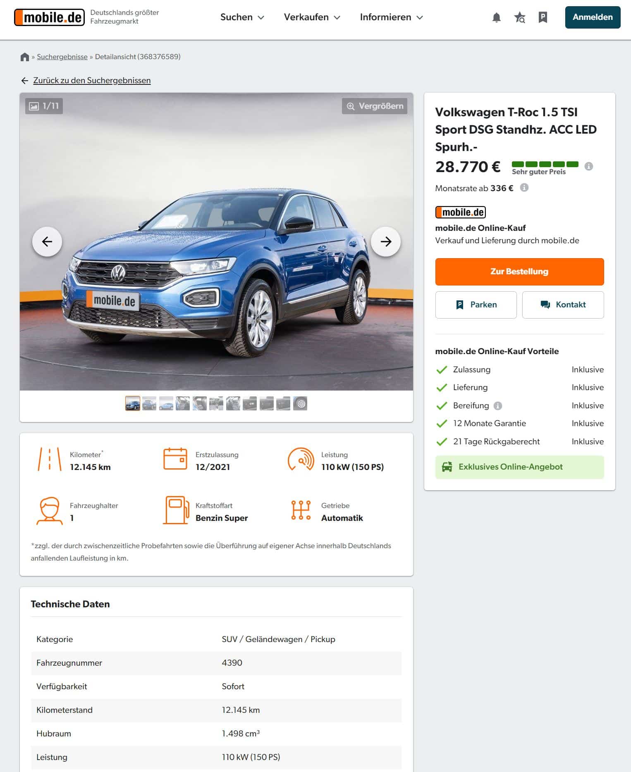Show next car photo
Image resolution: width=631 pixels, height=772 pixels.
pyautogui.click(x=386, y=242)
